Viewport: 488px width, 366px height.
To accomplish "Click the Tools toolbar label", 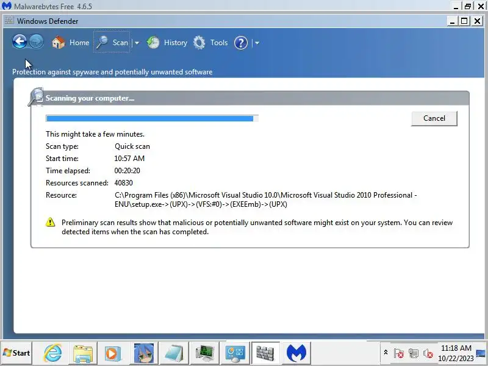I will (x=219, y=42).
